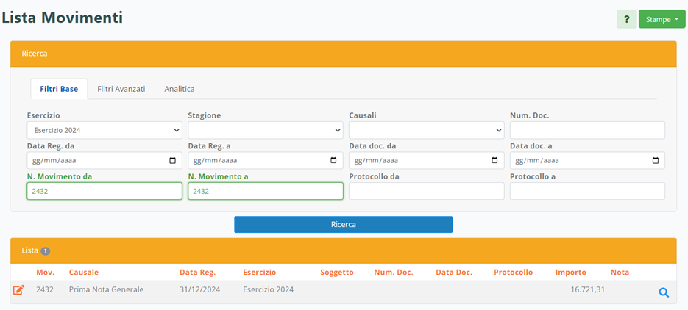
Task: Click the Importo column header
Action: (571, 273)
